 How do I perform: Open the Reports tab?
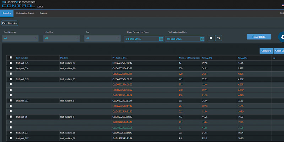click(x=43, y=13)
